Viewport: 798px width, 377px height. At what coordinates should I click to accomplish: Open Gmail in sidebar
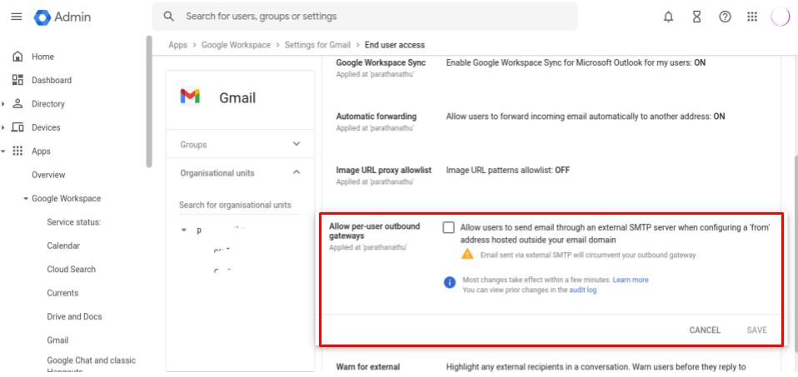click(57, 340)
